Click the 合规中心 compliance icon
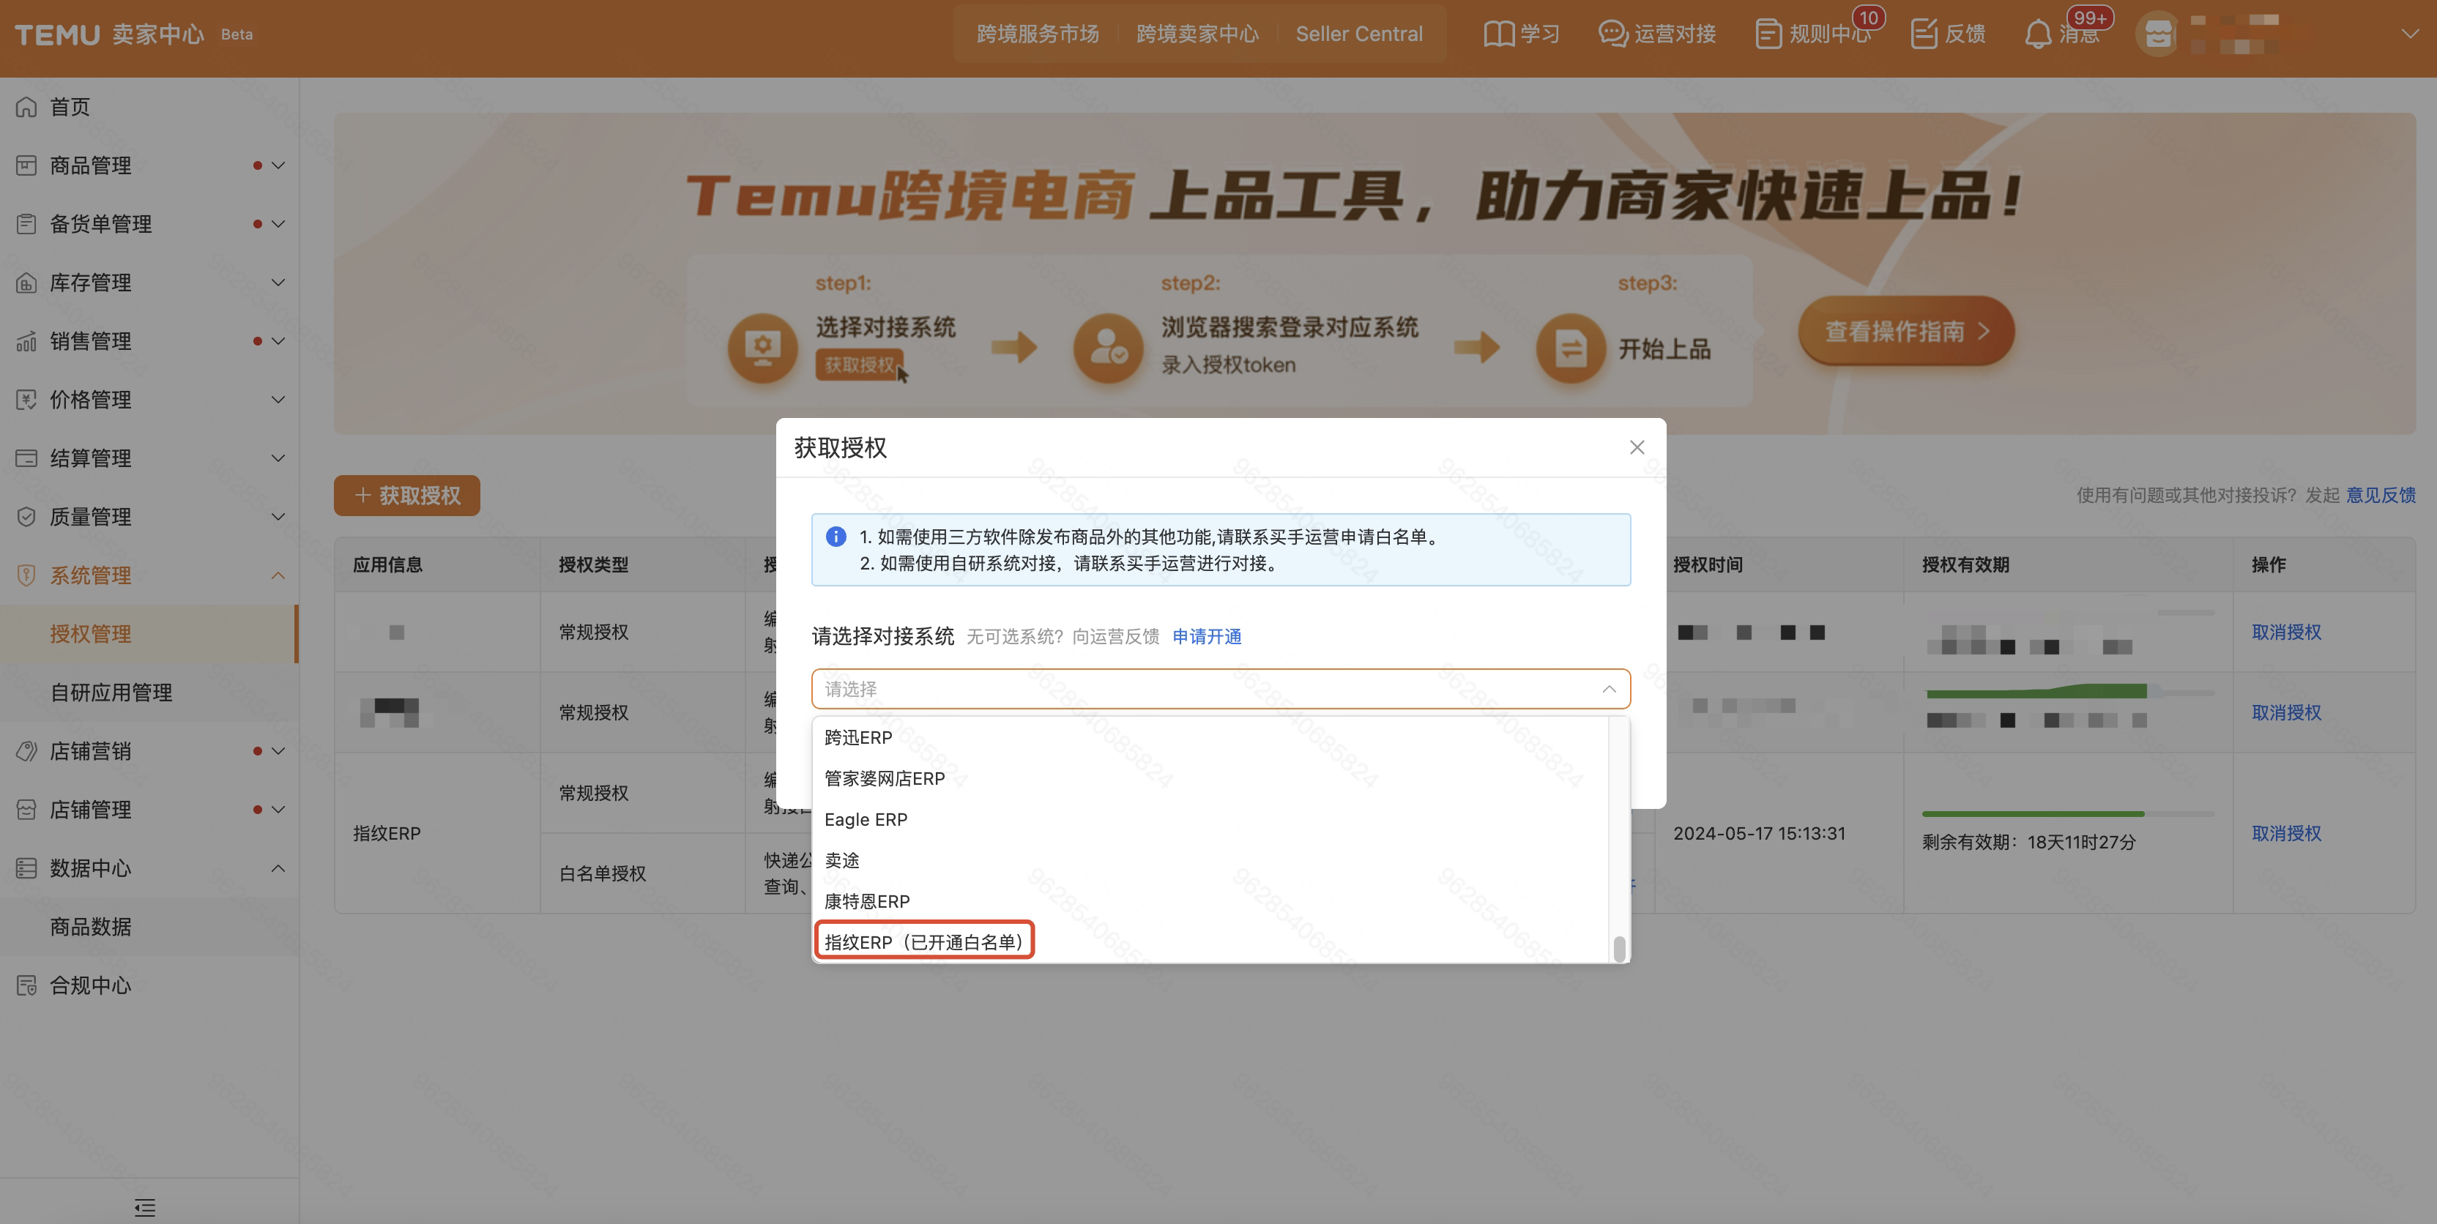 pos(26,985)
